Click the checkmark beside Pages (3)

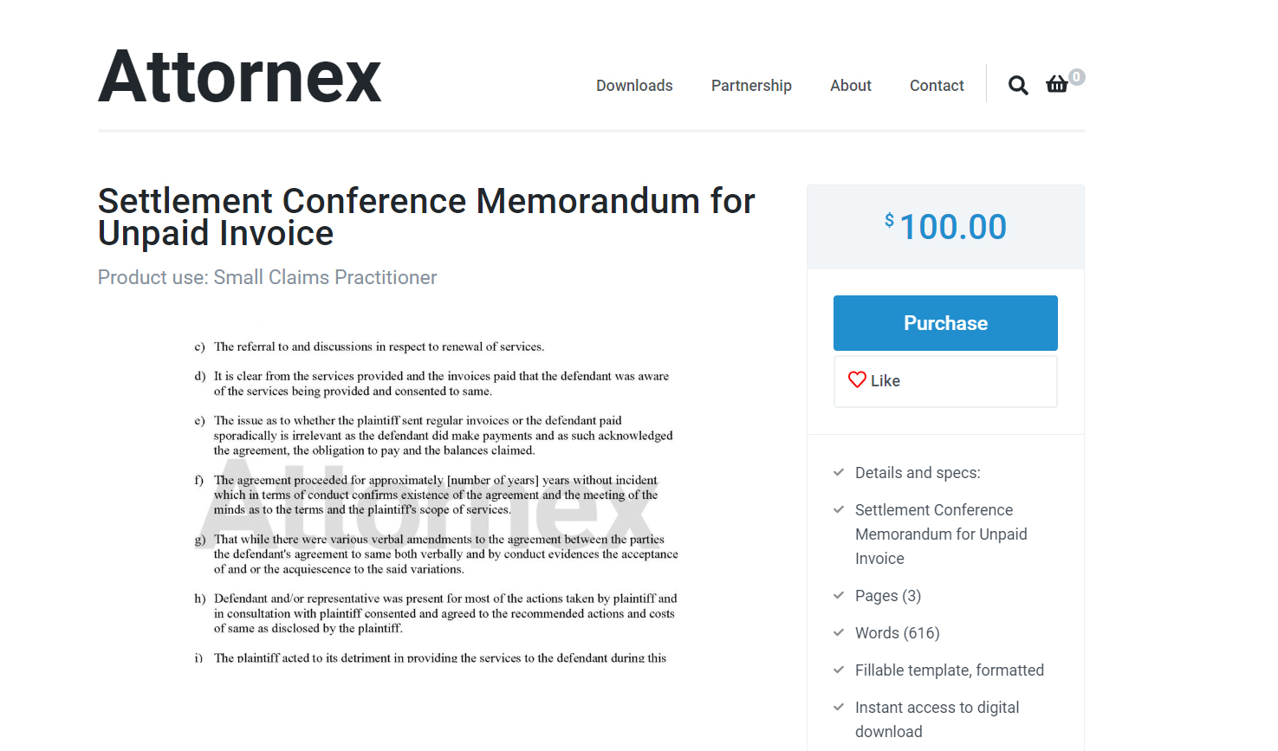(x=838, y=595)
